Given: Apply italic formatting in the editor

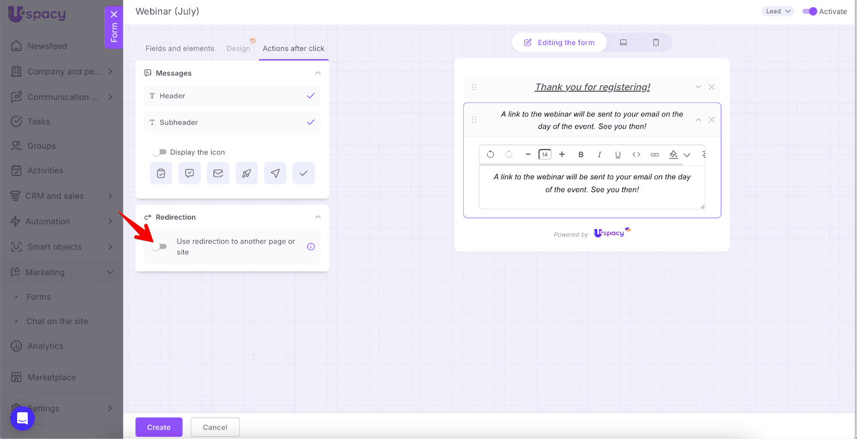Looking at the screenshot, I should tap(599, 155).
